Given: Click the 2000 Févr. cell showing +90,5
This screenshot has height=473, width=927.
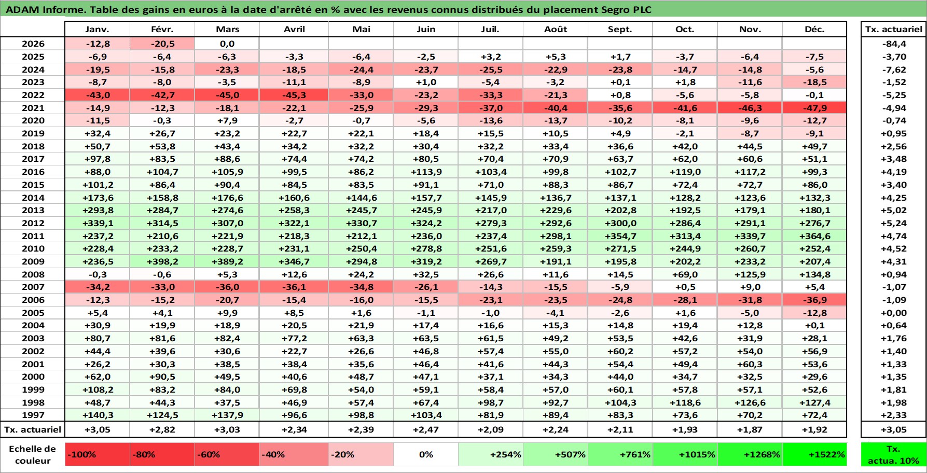Looking at the screenshot, I should [162, 377].
